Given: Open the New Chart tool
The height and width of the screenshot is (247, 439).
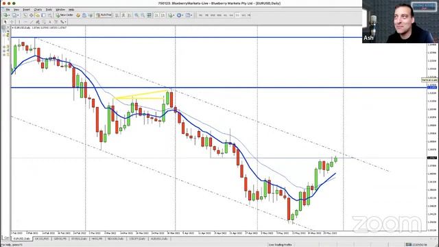Looking at the screenshot, I should [x=5, y=15].
